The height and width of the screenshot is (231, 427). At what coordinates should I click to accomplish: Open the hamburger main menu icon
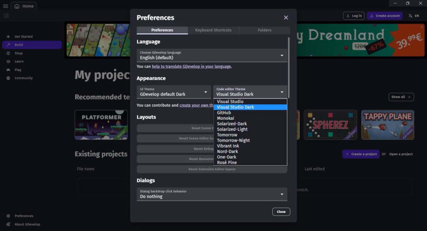pyautogui.click(x=5, y=6)
